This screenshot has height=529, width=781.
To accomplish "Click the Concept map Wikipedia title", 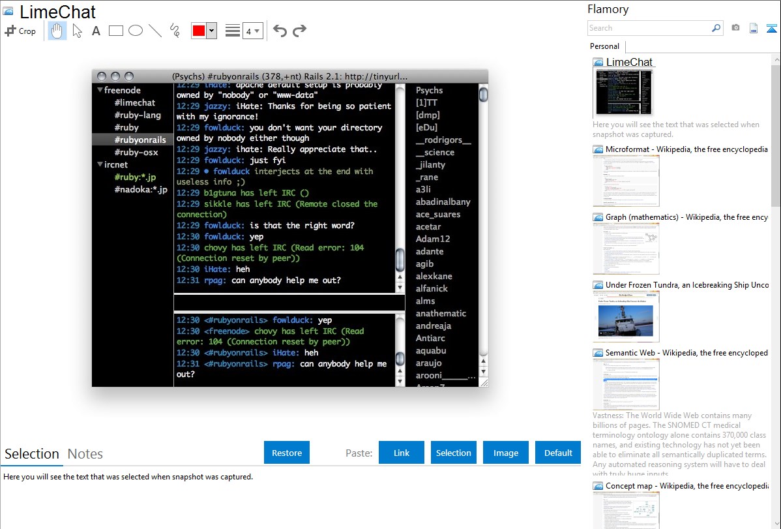I will click(x=687, y=485).
